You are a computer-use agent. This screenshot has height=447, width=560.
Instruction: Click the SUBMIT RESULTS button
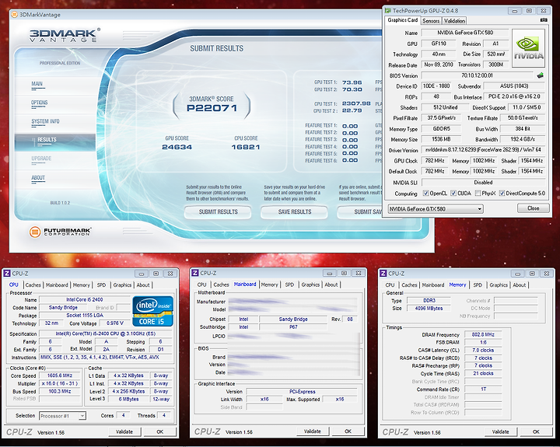pyautogui.click(x=218, y=211)
